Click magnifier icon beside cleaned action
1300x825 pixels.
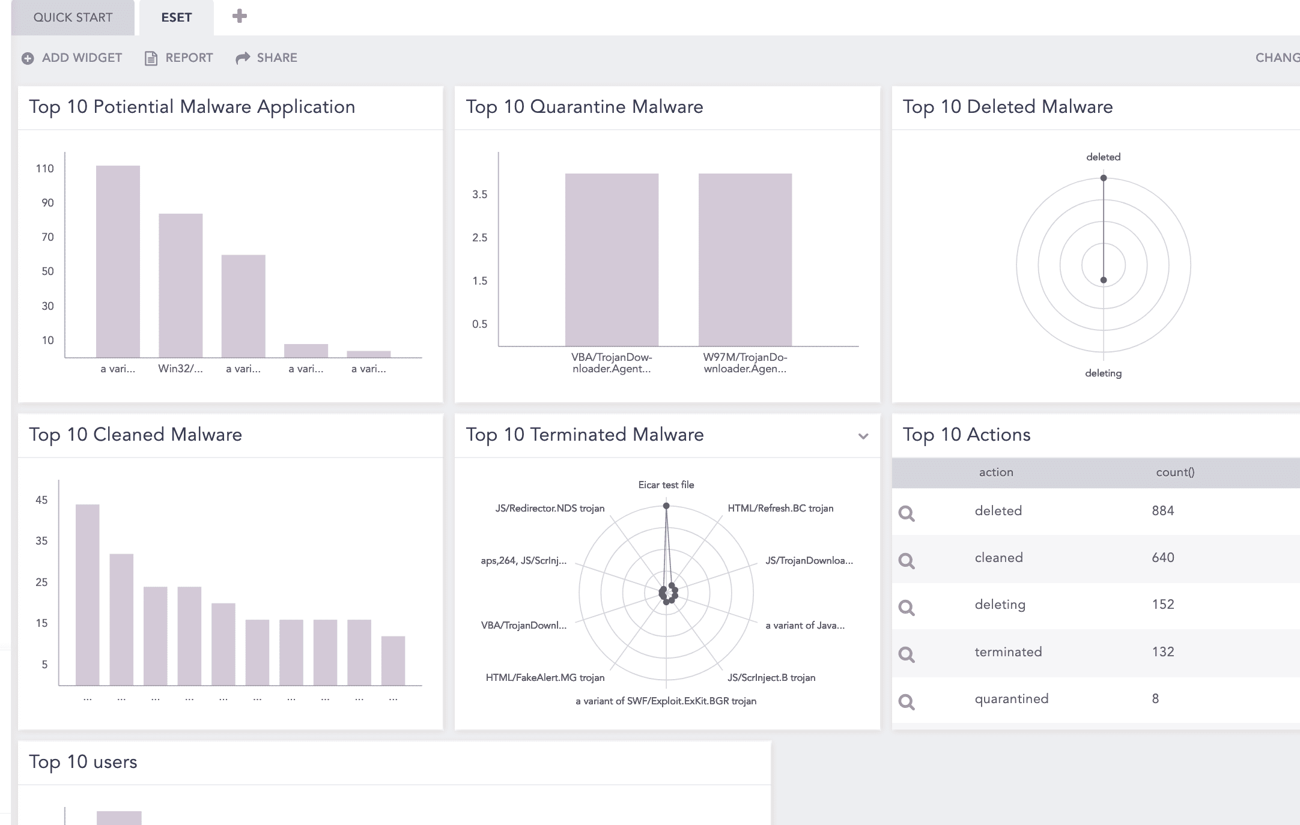907,561
